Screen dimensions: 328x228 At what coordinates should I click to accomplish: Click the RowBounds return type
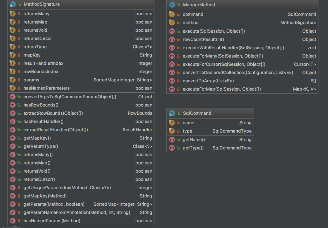tap(140, 113)
